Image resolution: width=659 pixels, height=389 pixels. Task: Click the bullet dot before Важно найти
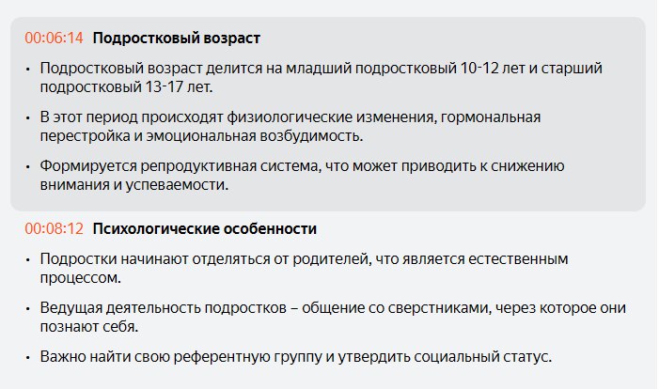28,357
